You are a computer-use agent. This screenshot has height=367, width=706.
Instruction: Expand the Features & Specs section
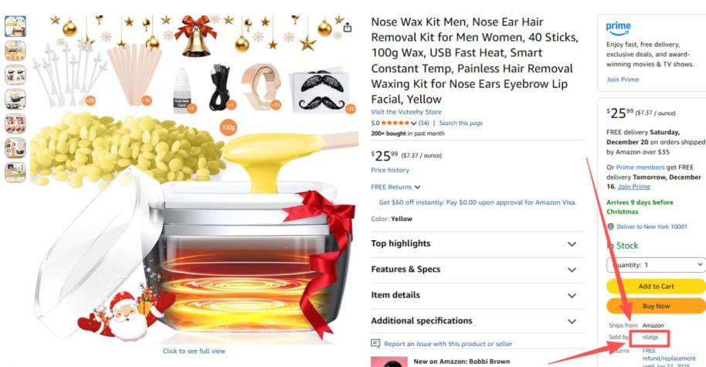coord(477,270)
